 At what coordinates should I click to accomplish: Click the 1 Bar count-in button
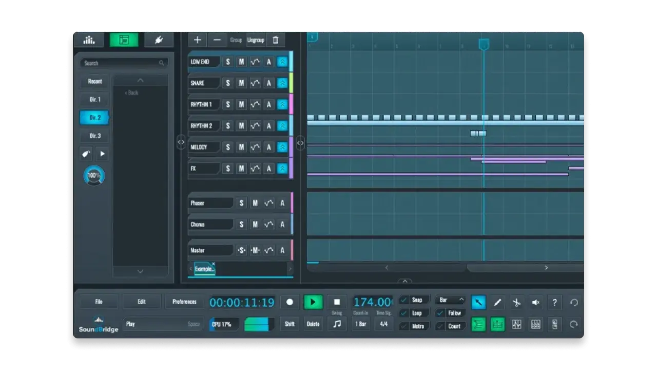pyautogui.click(x=360, y=324)
